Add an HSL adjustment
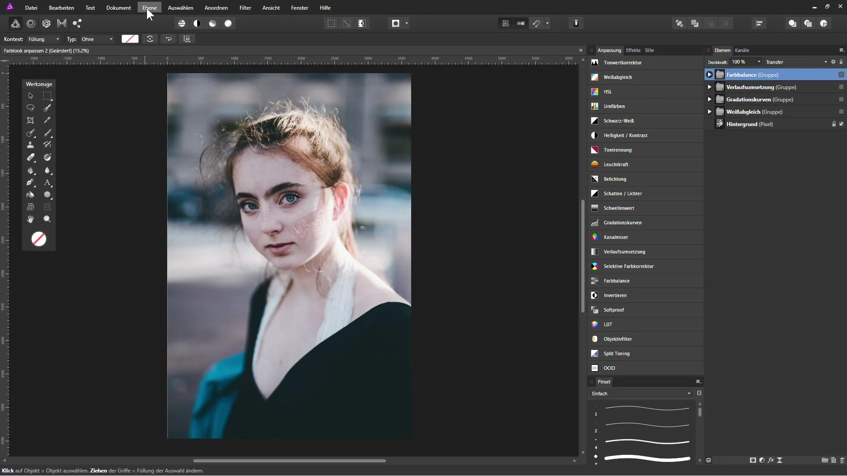Screen dimensions: 847x476 608,92
